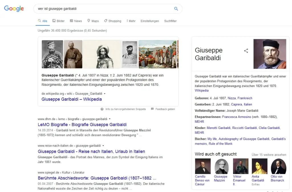This screenshot has height=192, width=292.
Task: Click Frankreich link
Action: point(245,98)
